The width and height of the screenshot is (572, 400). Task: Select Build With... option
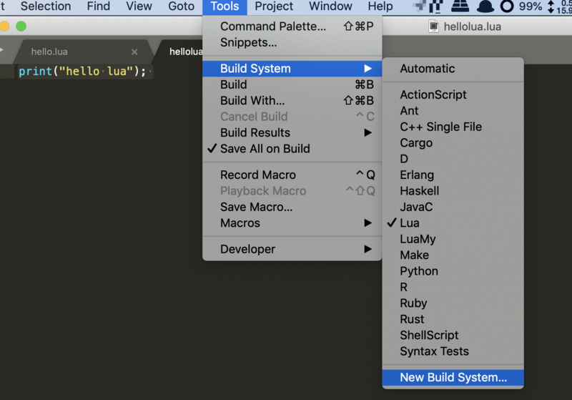coord(292,101)
